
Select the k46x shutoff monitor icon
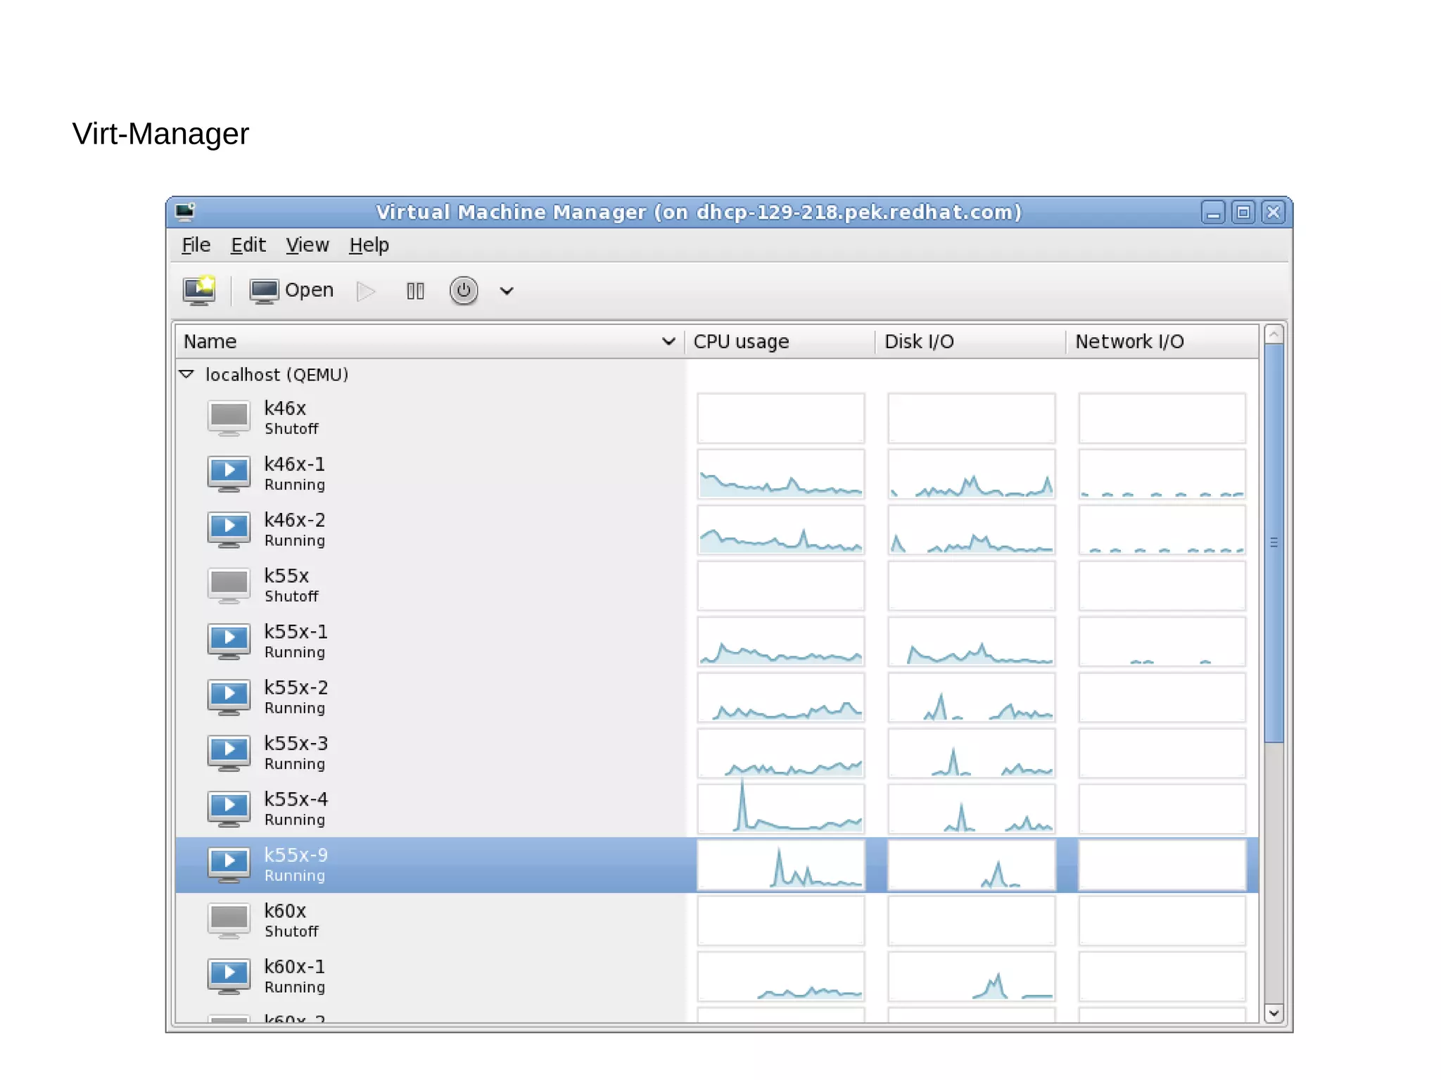229,418
